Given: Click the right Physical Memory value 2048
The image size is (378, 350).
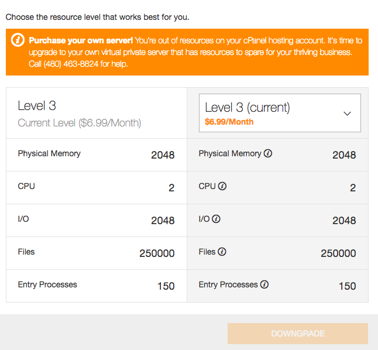Looking at the screenshot, I should click(x=344, y=155).
